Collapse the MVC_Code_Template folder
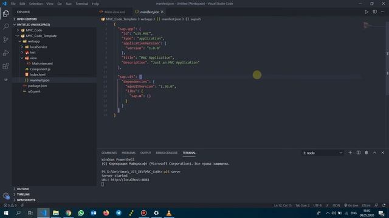The width and height of the screenshot is (389, 218). coord(54,36)
